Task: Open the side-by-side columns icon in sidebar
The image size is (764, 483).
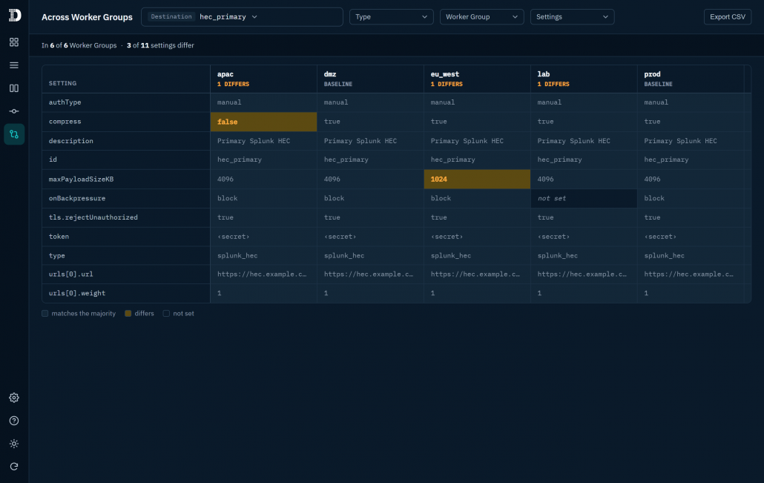Action: (14, 88)
